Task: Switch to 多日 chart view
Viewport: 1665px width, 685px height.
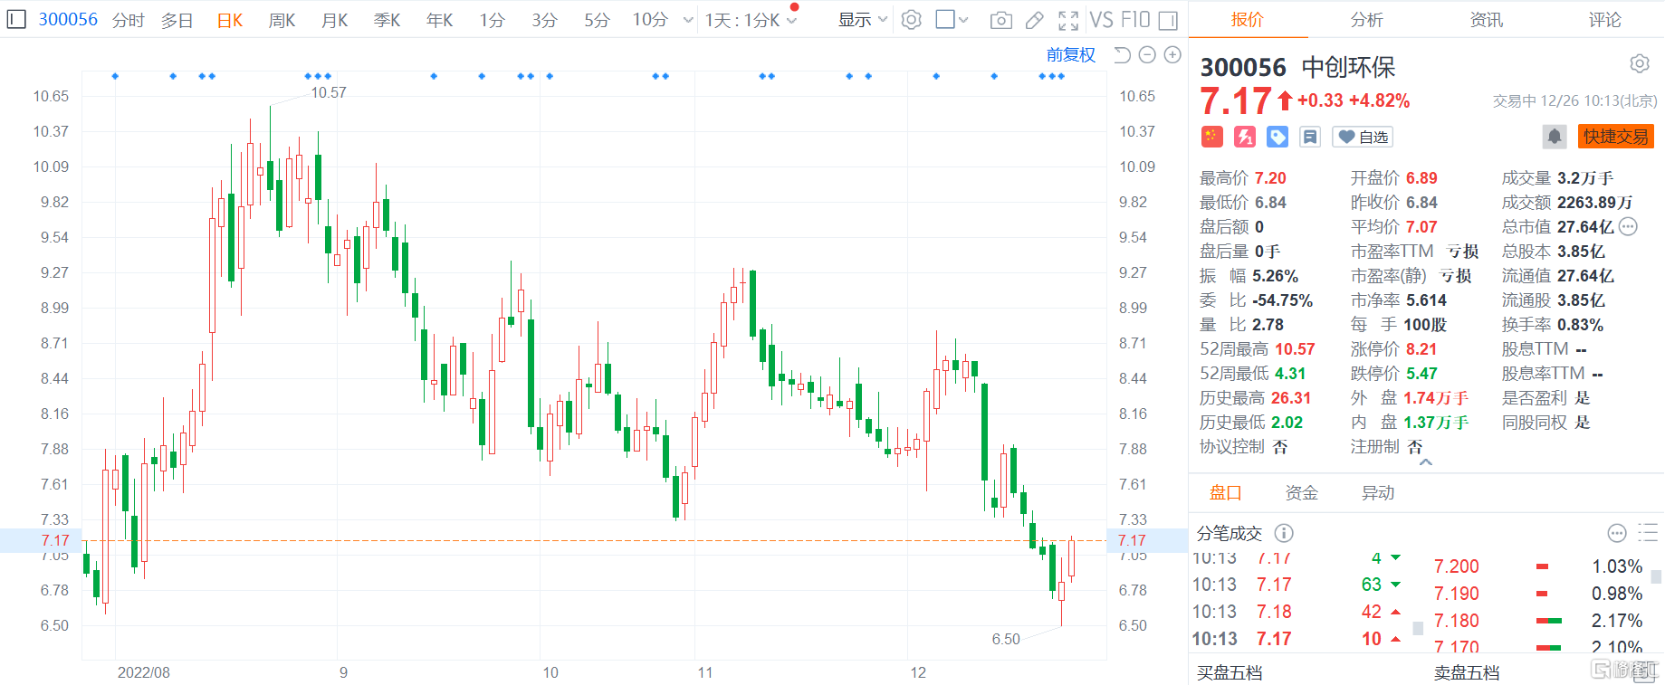Action: 177,20
